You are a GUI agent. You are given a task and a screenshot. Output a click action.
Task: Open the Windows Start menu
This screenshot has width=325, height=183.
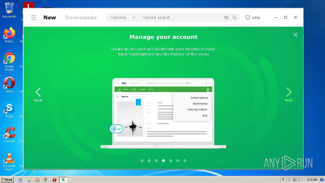[7, 180]
